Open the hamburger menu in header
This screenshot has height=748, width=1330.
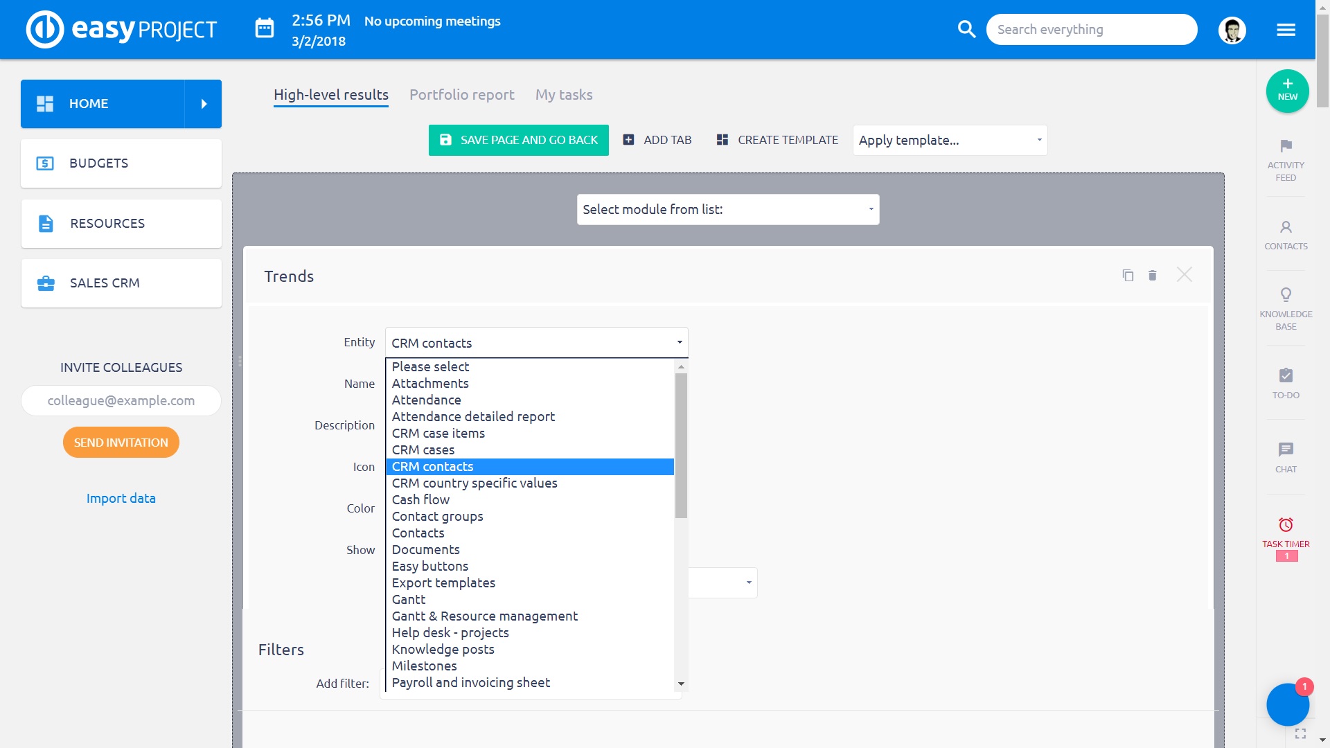(x=1286, y=30)
